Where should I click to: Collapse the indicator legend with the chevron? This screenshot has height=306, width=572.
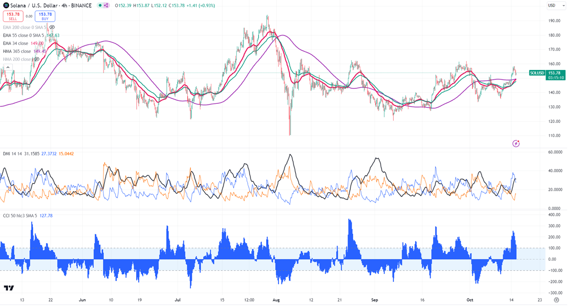(x=8, y=68)
